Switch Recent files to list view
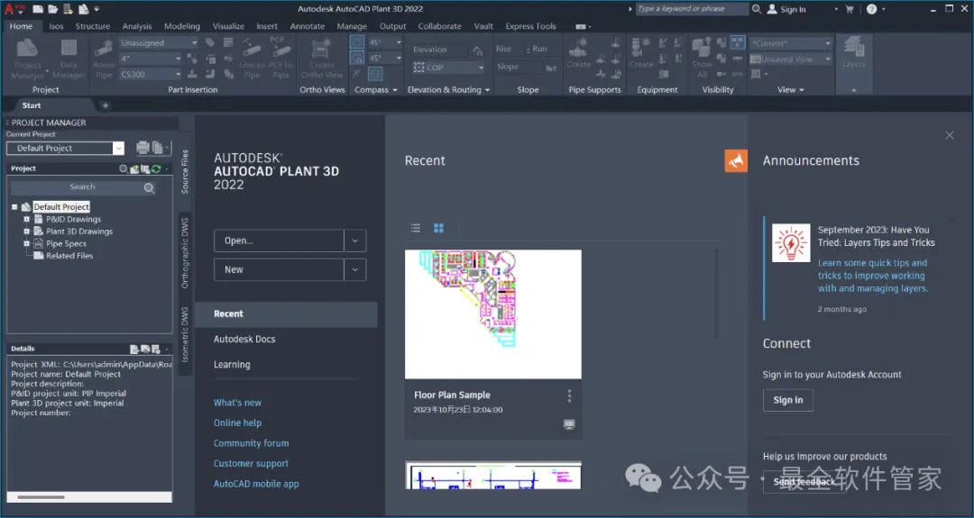The height and width of the screenshot is (518, 974). [416, 228]
